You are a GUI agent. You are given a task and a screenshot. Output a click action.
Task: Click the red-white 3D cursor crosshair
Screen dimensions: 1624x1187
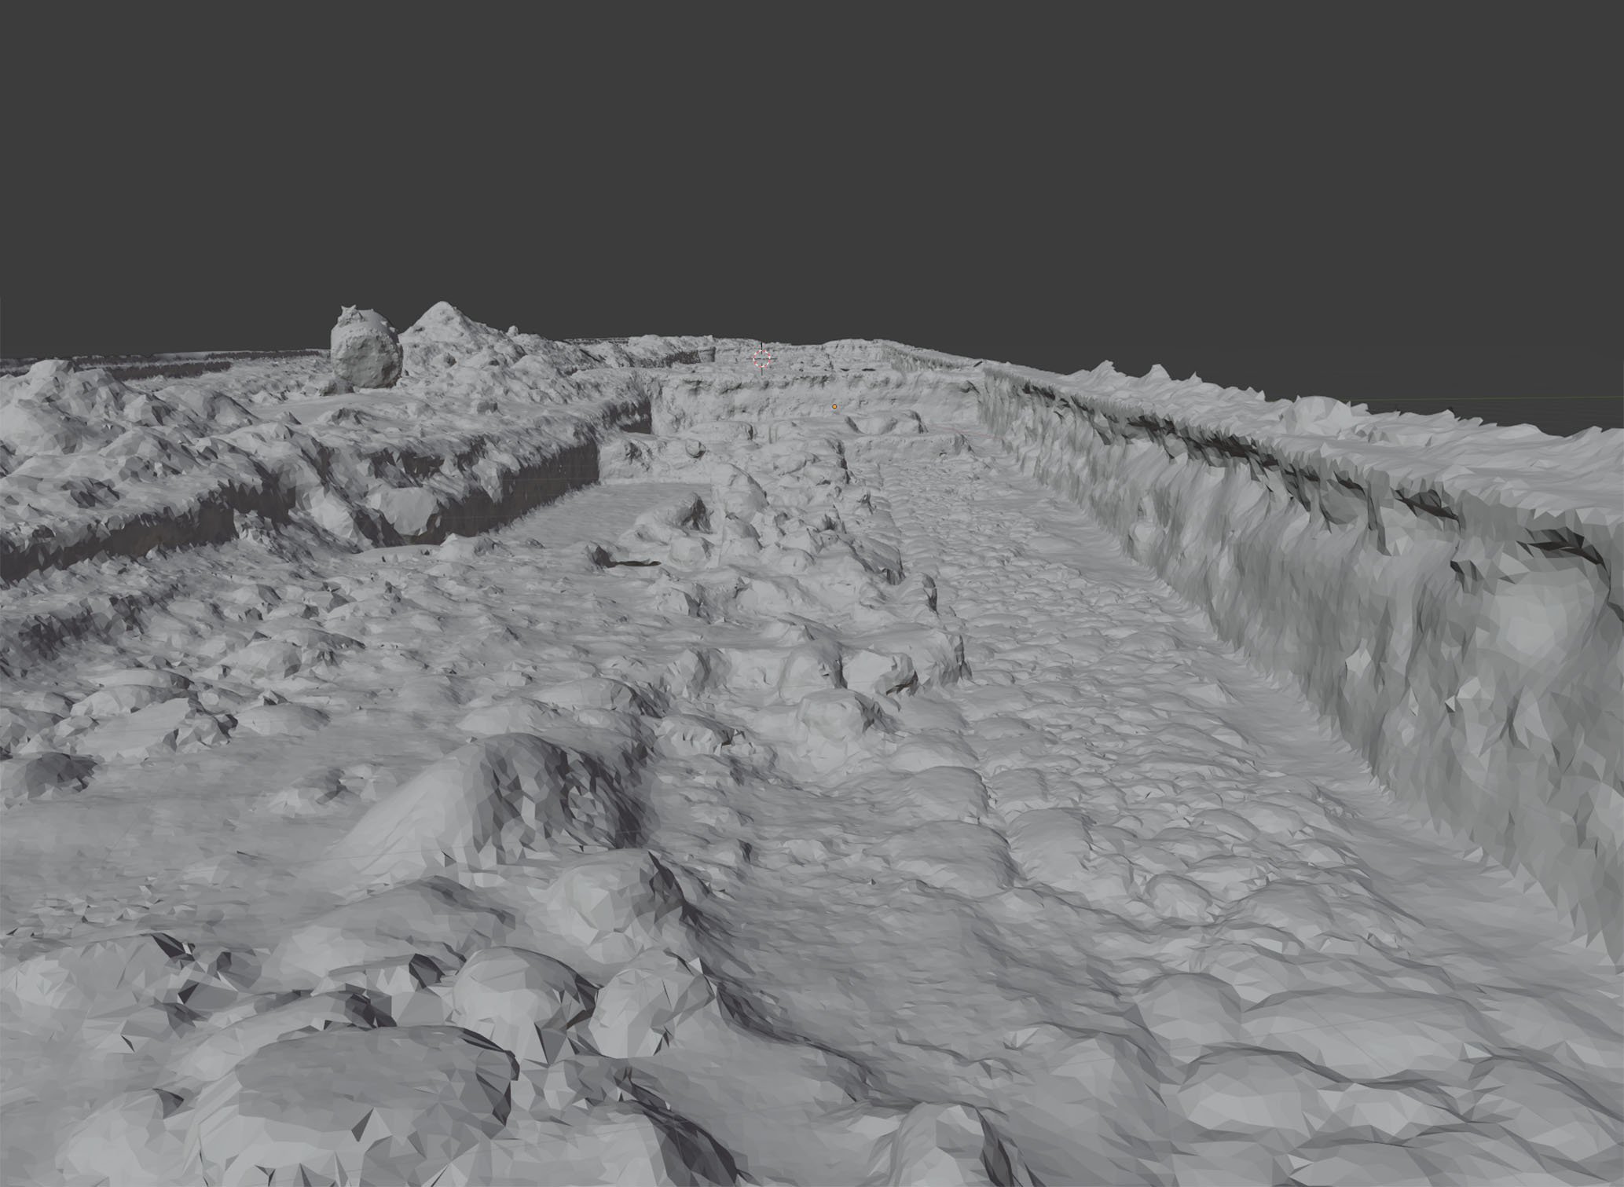tap(761, 359)
